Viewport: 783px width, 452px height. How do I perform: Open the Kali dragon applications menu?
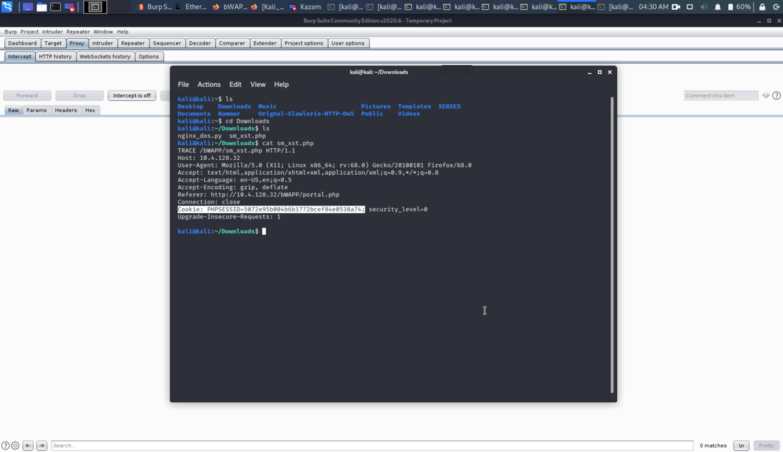point(7,7)
